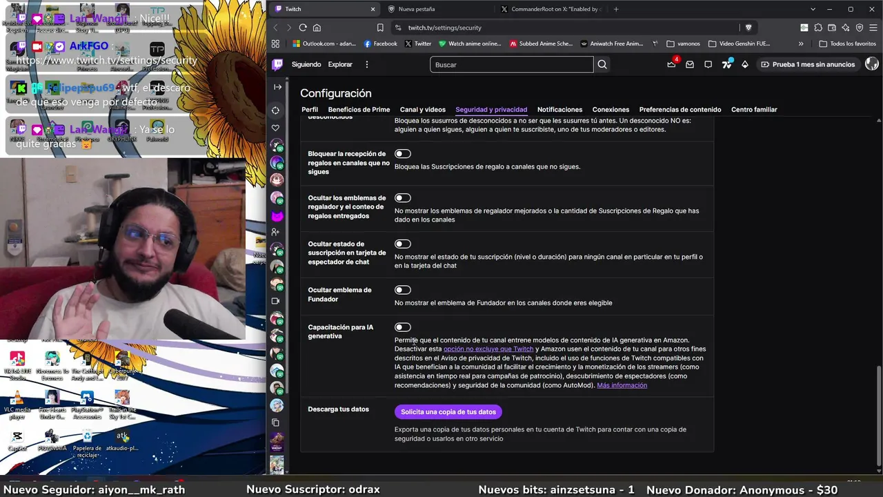Bookmark this page icon in toolbar
The height and width of the screenshot is (497, 883).
point(380,28)
